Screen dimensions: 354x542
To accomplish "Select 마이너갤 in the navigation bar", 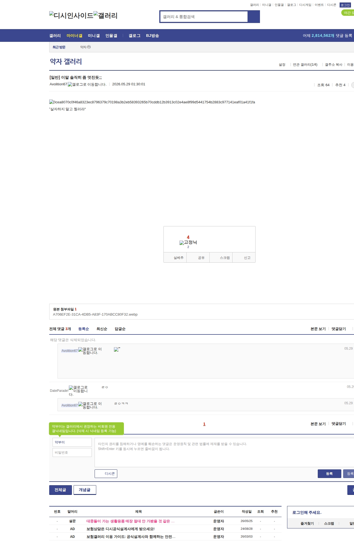I will tap(74, 35).
